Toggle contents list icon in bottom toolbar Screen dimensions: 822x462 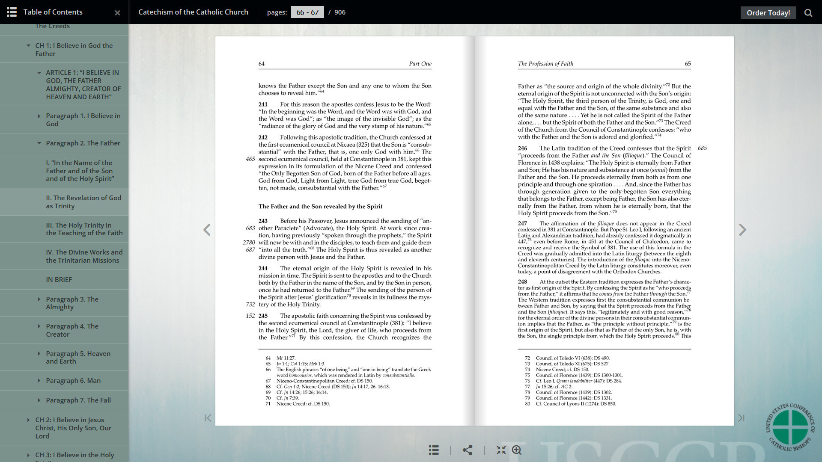[x=434, y=450]
